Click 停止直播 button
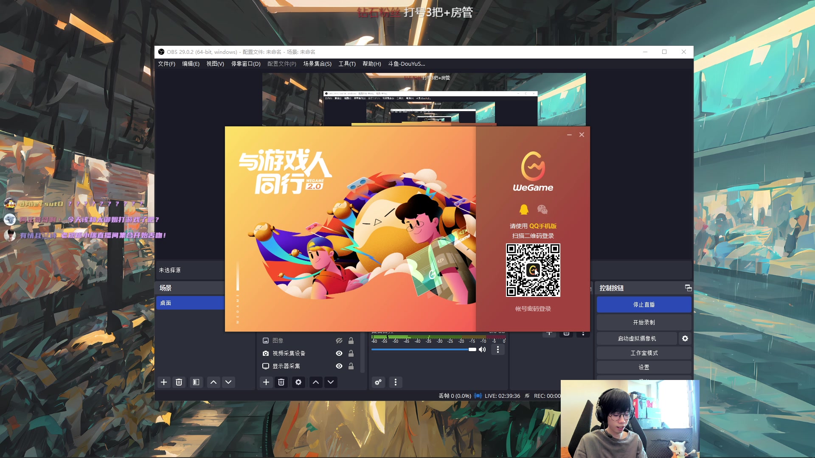Image resolution: width=815 pixels, height=458 pixels. click(x=644, y=304)
